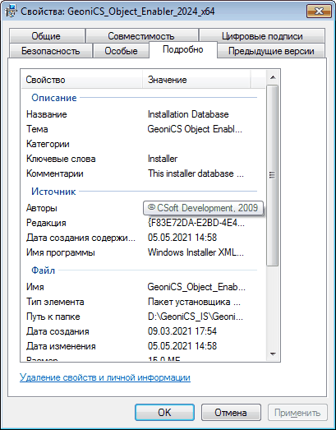Click the CSoft Development, 2009 author field
This screenshot has width=336, height=430.
tap(203, 208)
